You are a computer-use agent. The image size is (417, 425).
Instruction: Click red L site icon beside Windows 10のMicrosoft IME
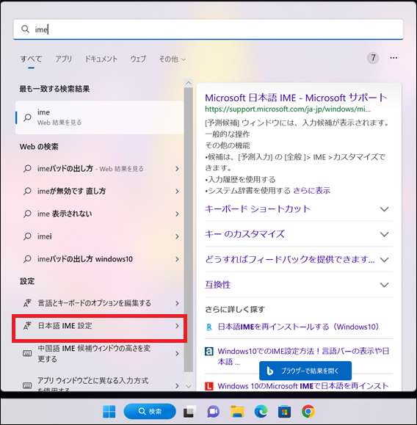(208, 386)
